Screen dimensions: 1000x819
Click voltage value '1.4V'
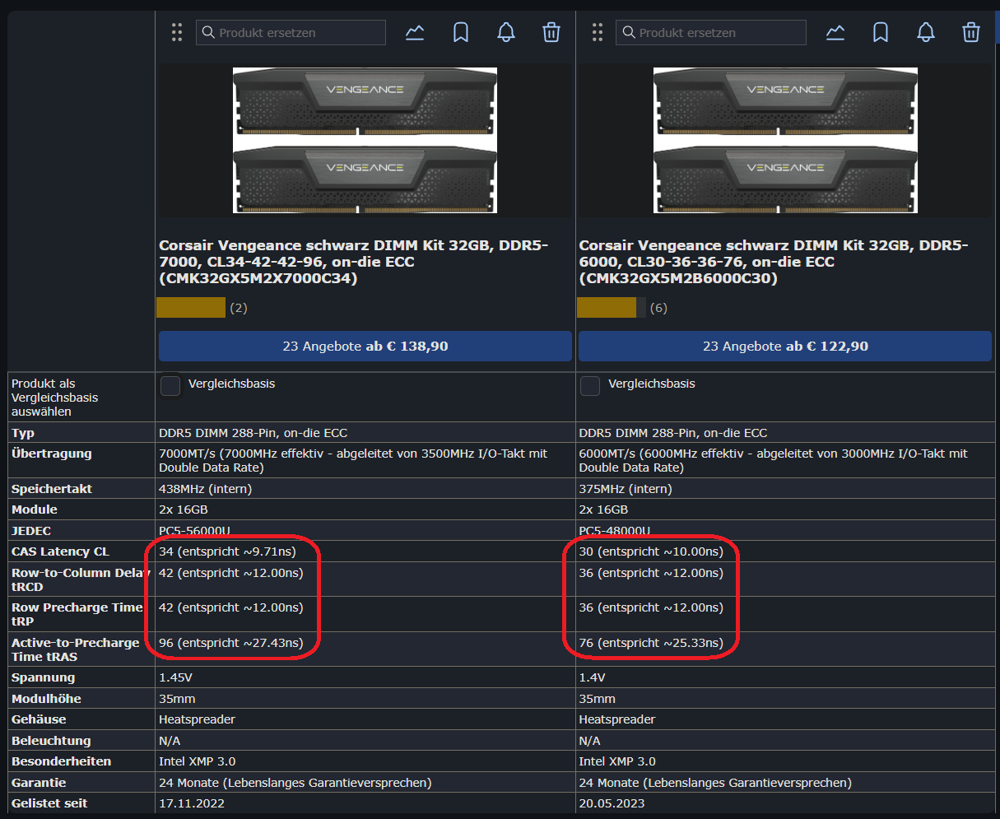592,677
